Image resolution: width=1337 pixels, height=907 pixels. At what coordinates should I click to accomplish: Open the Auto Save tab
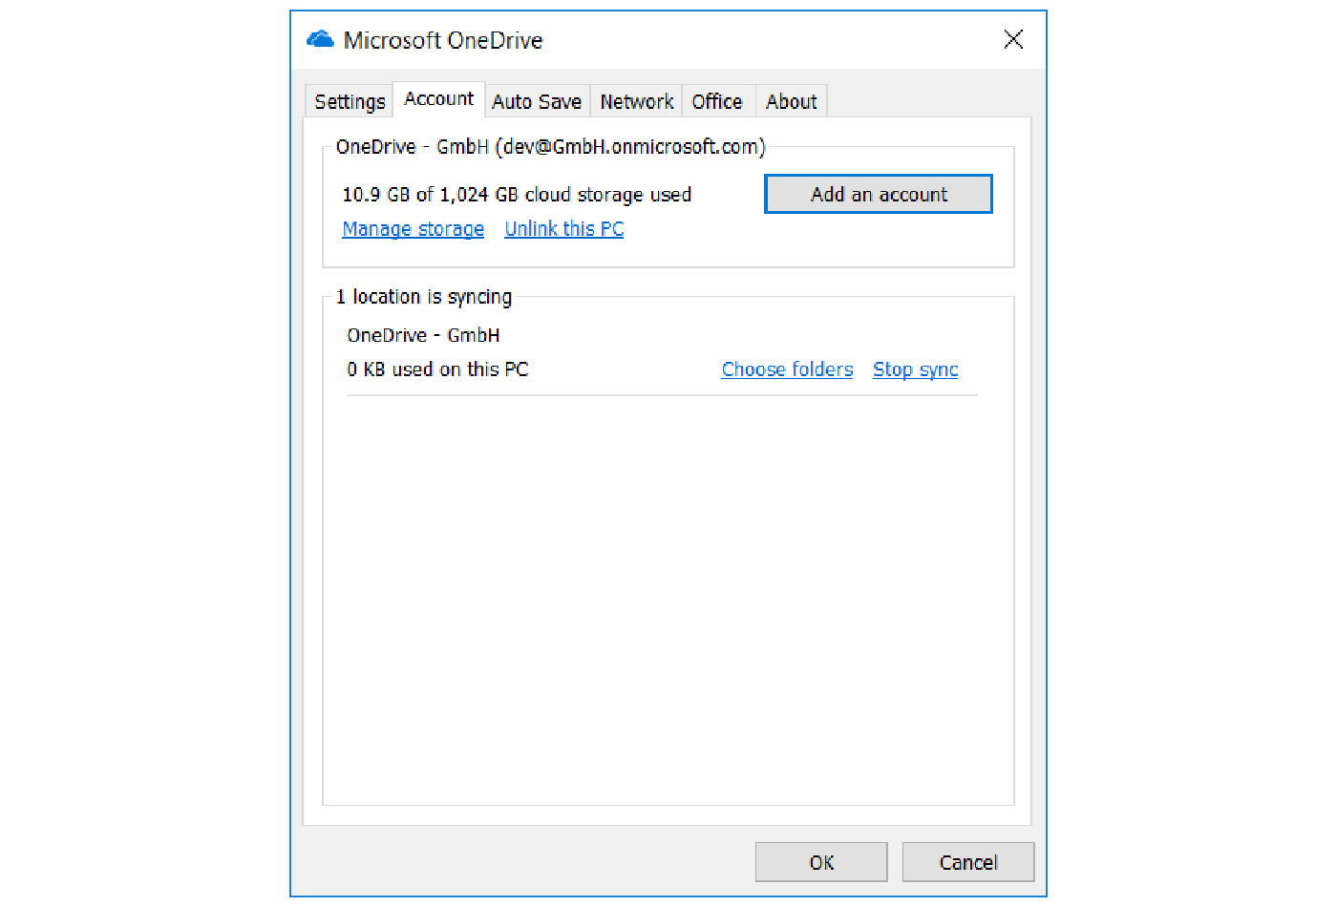(x=537, y=101)
